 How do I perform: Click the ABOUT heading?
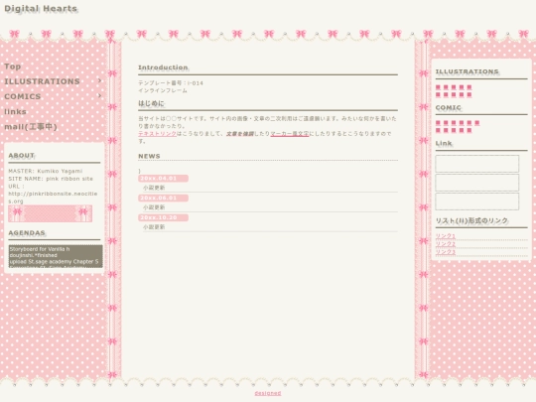coord(21,155)
